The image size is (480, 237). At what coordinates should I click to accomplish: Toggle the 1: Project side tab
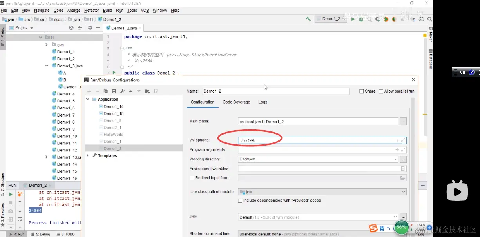(3, 36)
